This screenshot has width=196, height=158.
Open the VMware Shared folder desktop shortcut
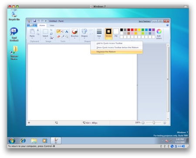(x=14, y=53)
